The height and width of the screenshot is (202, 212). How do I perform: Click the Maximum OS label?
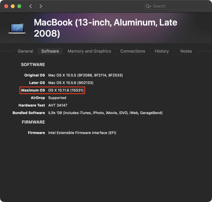(33, 90)
